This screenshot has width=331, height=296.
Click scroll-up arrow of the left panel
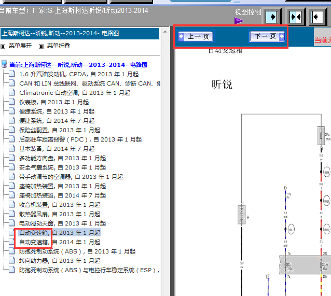(165, 32)
